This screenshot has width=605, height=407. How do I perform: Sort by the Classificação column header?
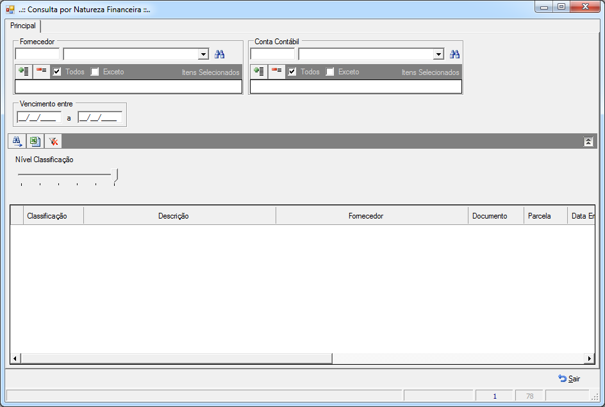pyautogui.click(x=47, y=216)
